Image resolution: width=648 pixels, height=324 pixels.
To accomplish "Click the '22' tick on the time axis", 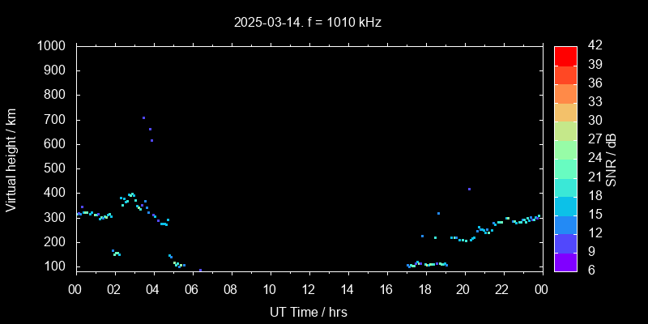I will coord(502,288).
